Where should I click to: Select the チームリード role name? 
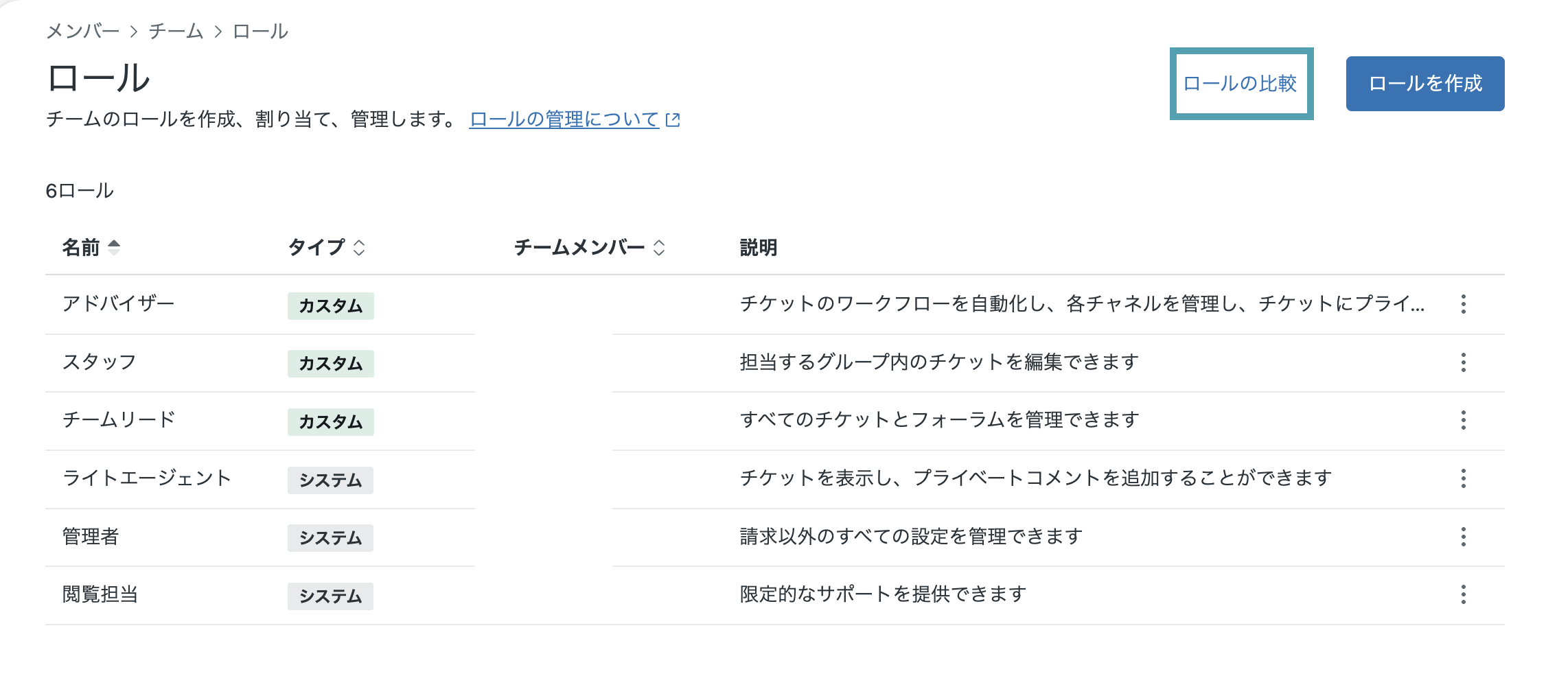point(119,419)
